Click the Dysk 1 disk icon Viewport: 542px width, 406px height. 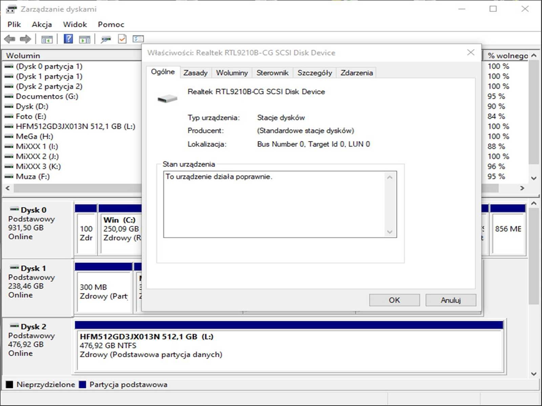14,267
